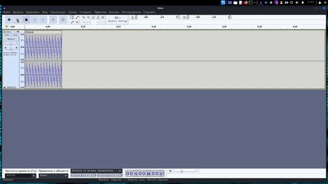Select the Draw (pencil) tool
328x184 pixels.
(x=72, y=22)
